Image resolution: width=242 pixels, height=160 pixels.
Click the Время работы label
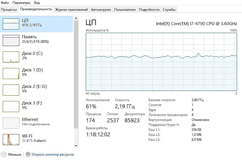click(x=97, y=128)
